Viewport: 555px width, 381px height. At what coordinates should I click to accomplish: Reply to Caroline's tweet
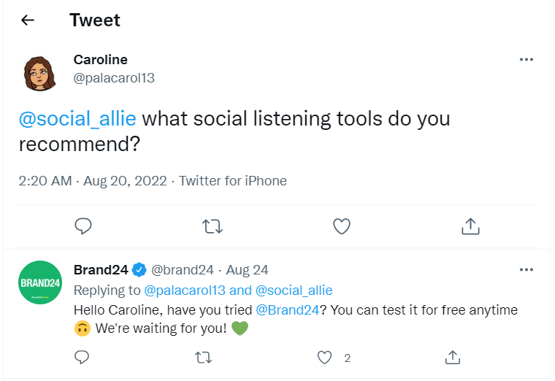click(x=83, y=227)
